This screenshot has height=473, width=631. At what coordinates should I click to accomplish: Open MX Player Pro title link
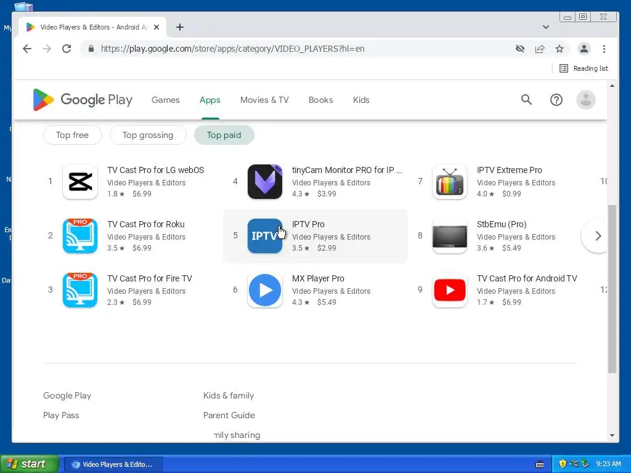(318, 278)
